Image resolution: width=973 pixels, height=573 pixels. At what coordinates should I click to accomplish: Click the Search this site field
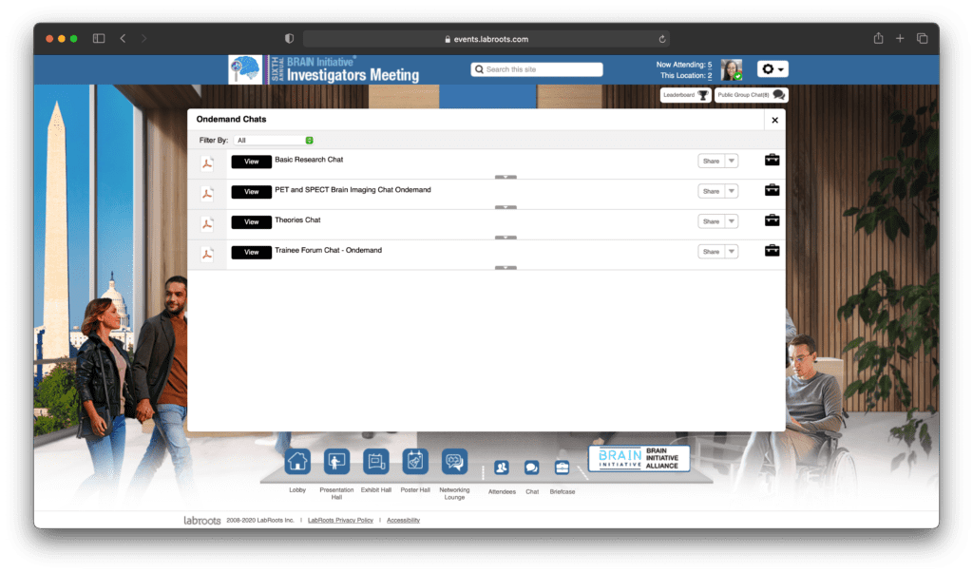pos(537,69)
